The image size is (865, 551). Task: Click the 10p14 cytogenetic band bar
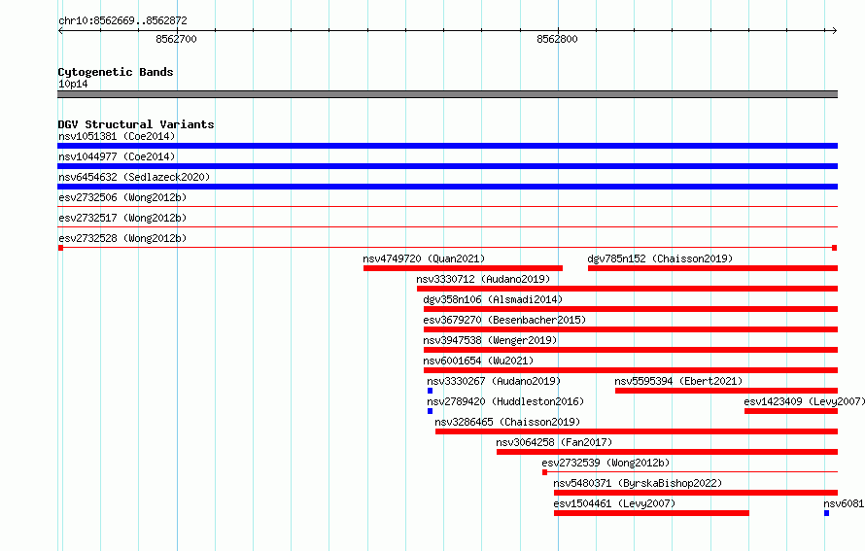coord(447,94)
